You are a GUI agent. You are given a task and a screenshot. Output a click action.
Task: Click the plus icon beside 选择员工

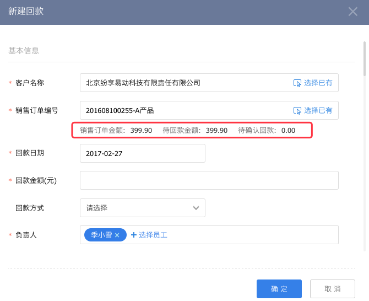click(x=133, y=235)
